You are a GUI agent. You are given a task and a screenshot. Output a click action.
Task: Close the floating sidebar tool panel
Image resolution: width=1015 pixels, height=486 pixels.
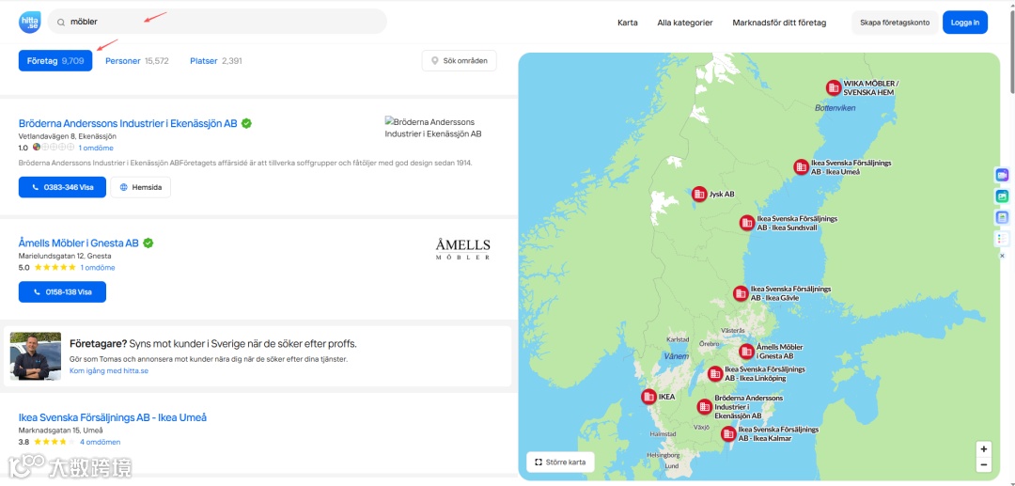tap(1002, 257)
